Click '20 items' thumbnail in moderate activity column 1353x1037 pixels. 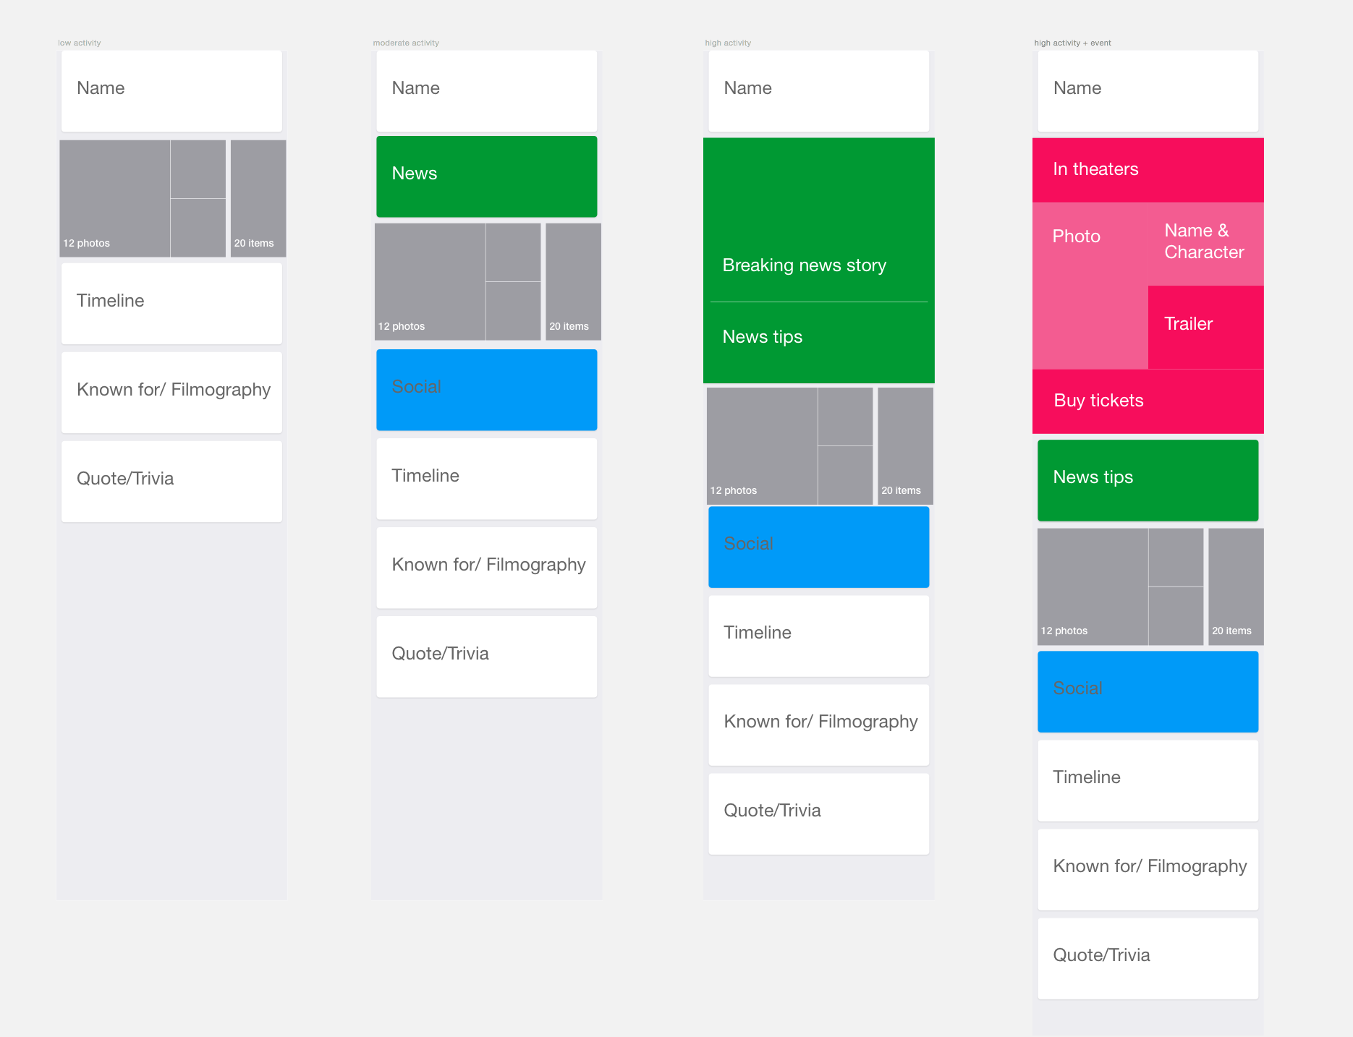coord(573,281)
